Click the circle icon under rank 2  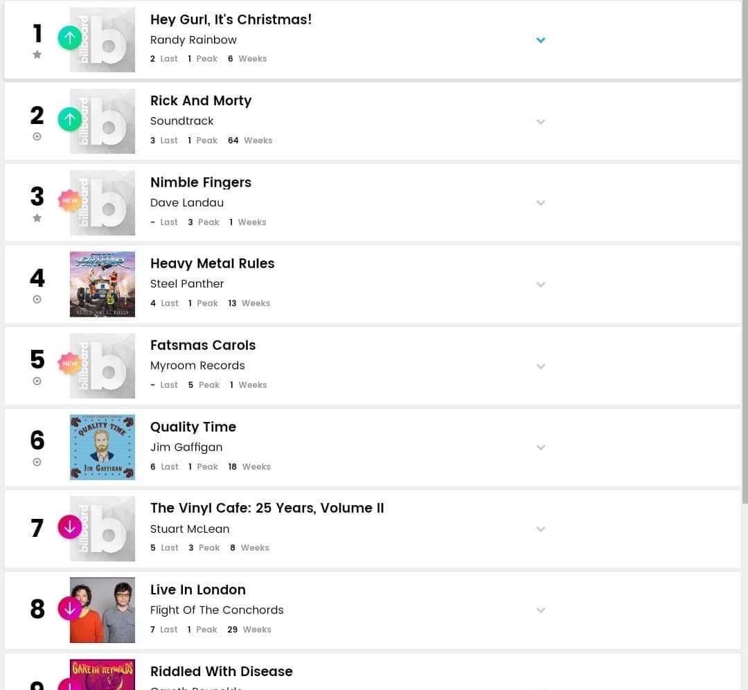[x=37, y=136]
